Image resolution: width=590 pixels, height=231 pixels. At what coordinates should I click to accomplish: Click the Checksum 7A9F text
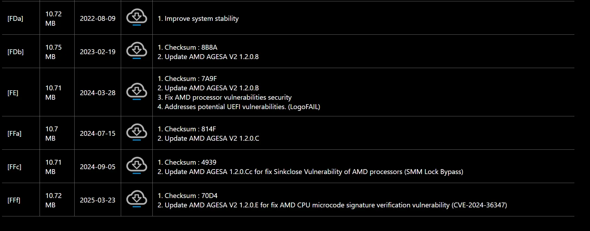(x=187, y=79)
